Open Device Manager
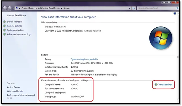This screenshot has width=182, height=106. point(14,22)
